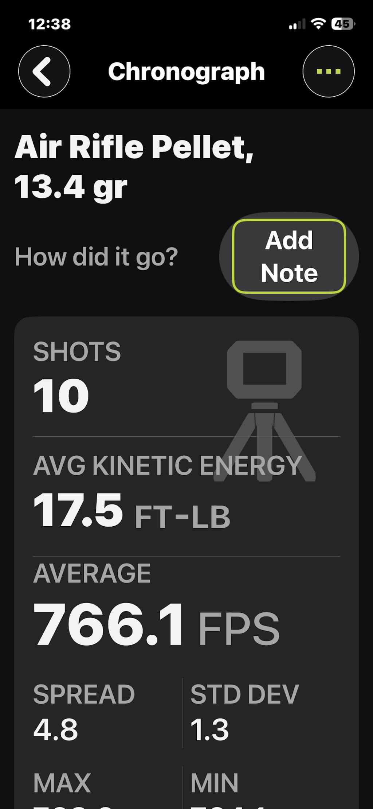Tap the battery level indicator
373x809 pixels.
(343, 24)
